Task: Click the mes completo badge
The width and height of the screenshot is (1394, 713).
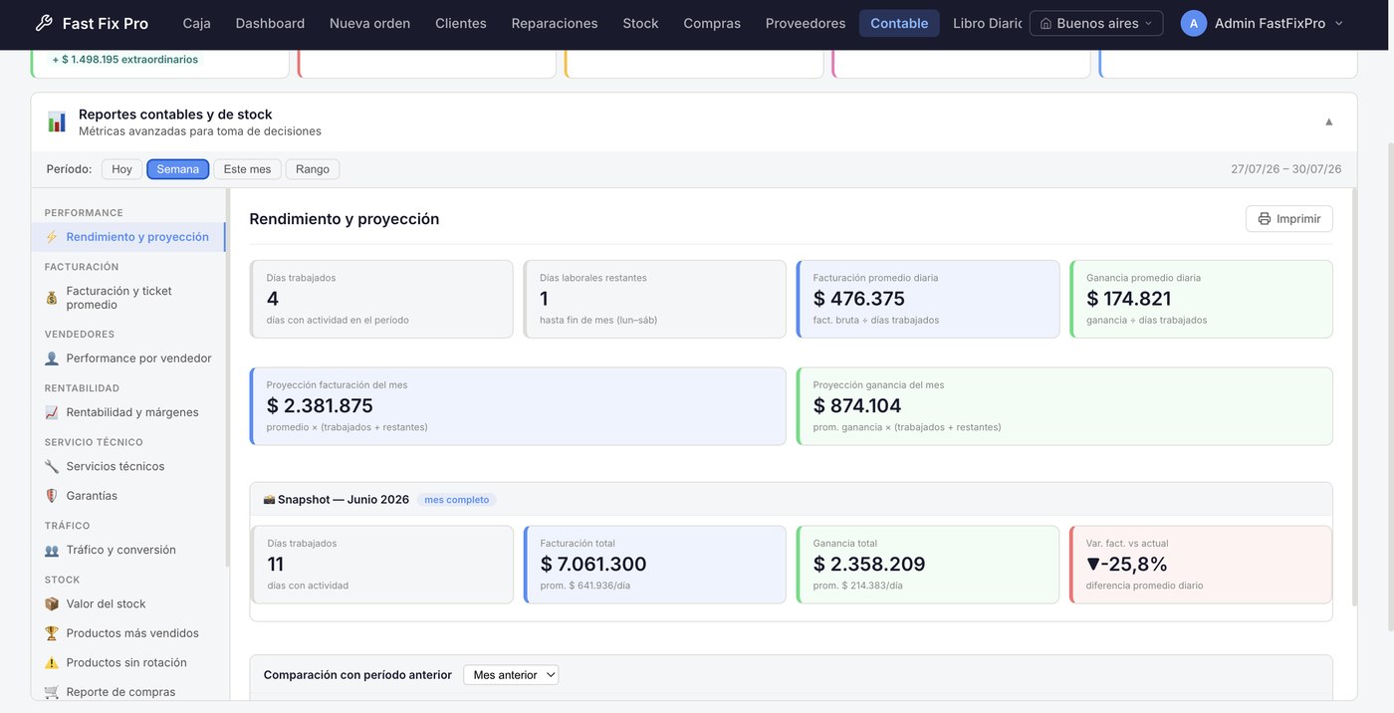Action: (x=457, y=500)
